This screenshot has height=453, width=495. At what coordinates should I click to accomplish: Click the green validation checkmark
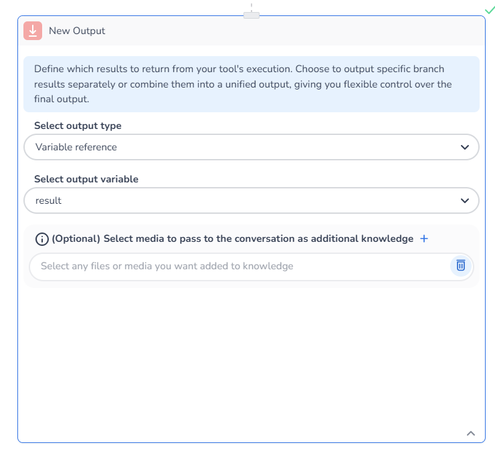pyautogui.click(x=490, y=10)
